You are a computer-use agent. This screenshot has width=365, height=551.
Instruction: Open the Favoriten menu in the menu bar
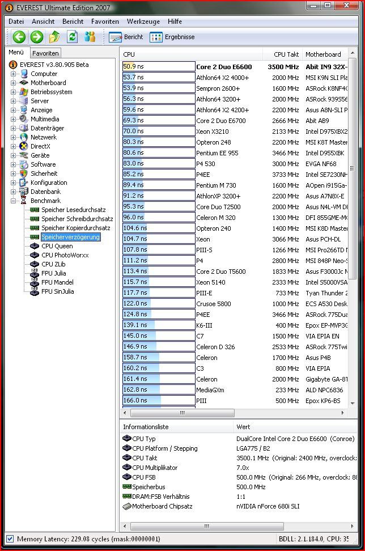click(x=105, y=22)
